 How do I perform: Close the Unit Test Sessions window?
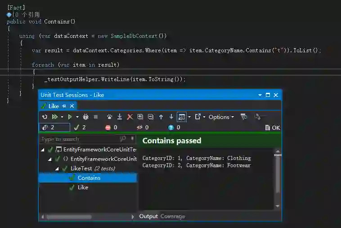click(x=276, y=95)
